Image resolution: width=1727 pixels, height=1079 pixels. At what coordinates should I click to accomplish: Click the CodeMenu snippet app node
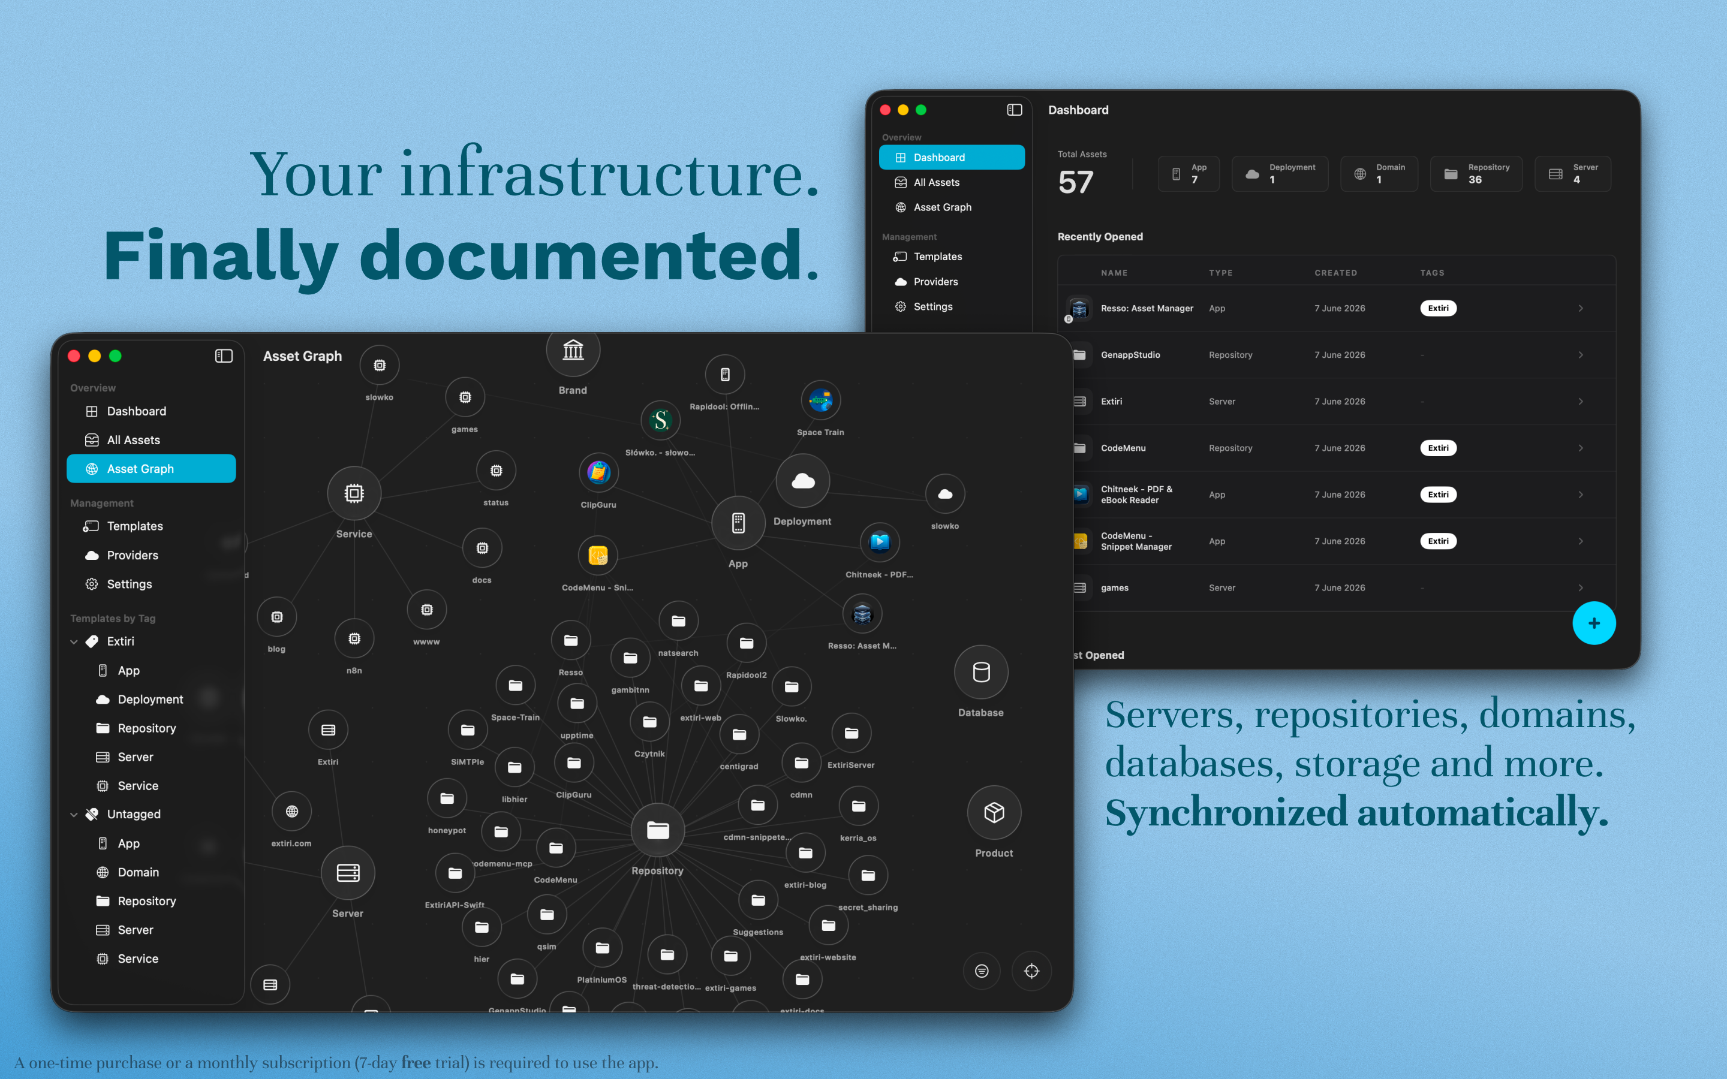[598, 555]
